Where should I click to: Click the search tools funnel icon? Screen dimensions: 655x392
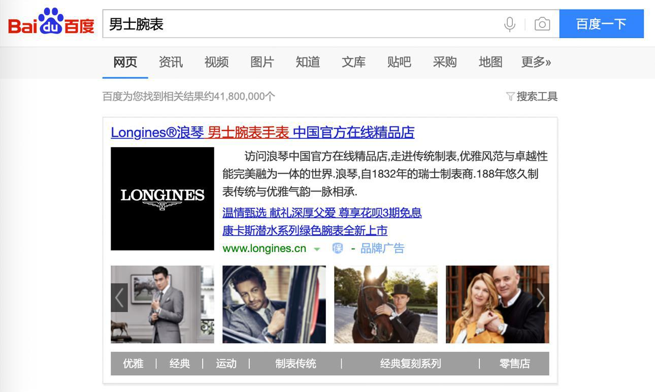click(x=510, y=96)
